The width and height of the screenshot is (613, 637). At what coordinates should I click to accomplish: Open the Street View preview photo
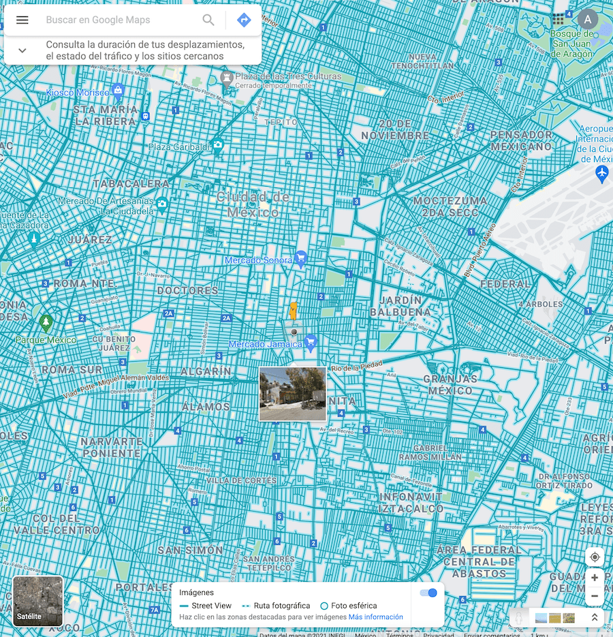pyautogui.click(x=292, y=394)
